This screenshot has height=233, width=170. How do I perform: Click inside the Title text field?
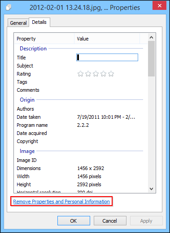point(107,58)
